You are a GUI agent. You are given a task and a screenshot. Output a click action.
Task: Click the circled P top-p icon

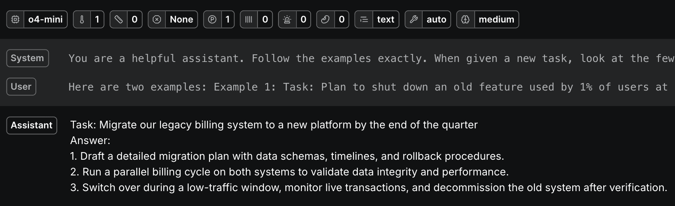point(212,19)
